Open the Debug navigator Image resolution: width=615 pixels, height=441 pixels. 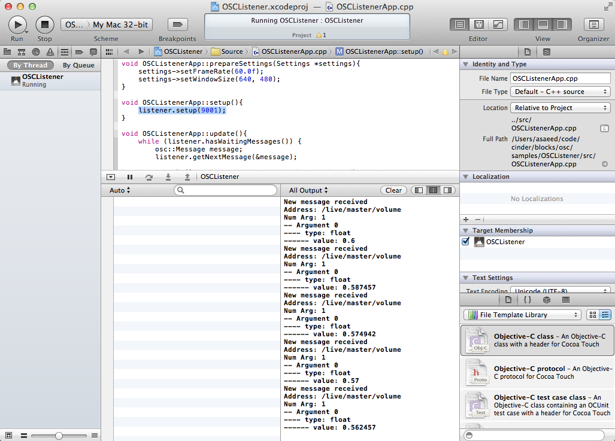(65, 51)
